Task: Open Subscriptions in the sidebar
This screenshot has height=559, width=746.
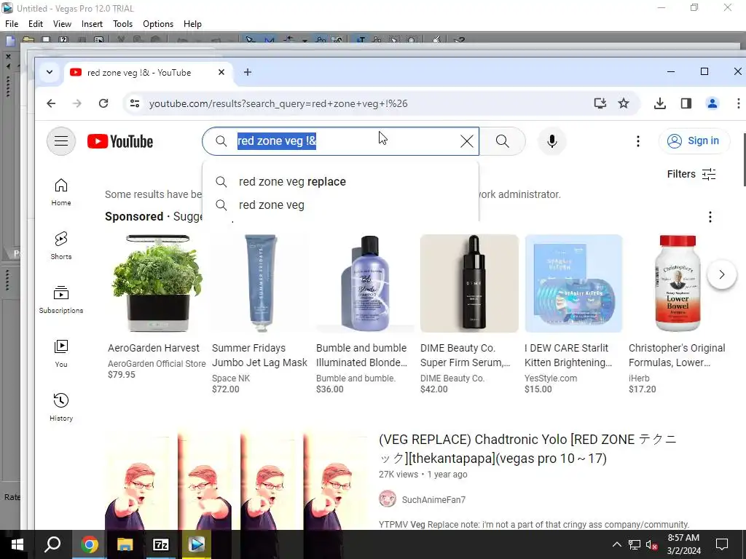Action: (x=61, y=299)
